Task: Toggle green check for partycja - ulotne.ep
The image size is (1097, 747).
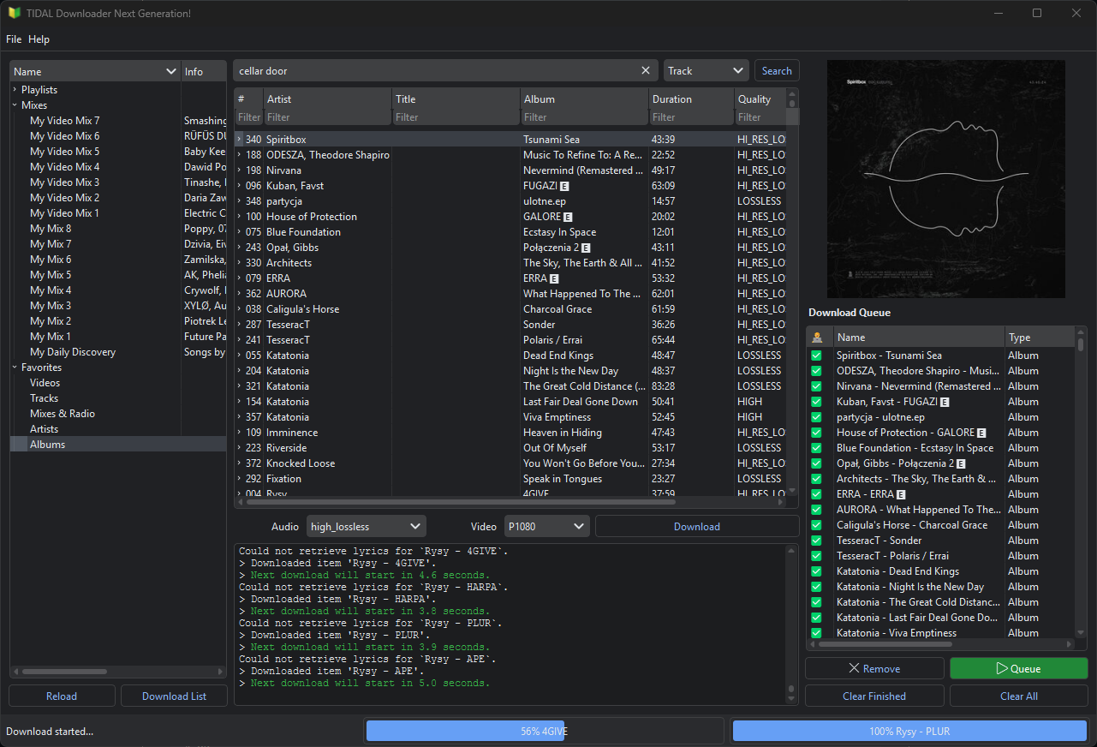Action: click(x=817, y=417)
